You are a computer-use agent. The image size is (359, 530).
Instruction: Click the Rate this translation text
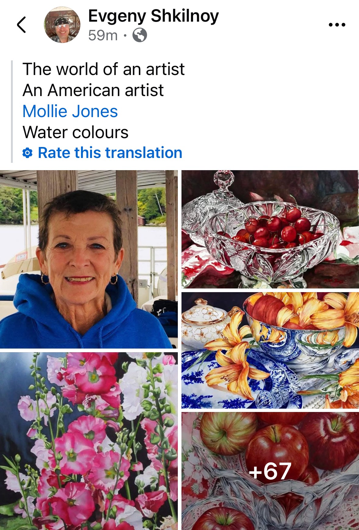110,153
